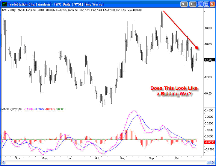216x166 pixels.
Task: Open the S dropdown button in title bar
Action: (x=184, y=4)
